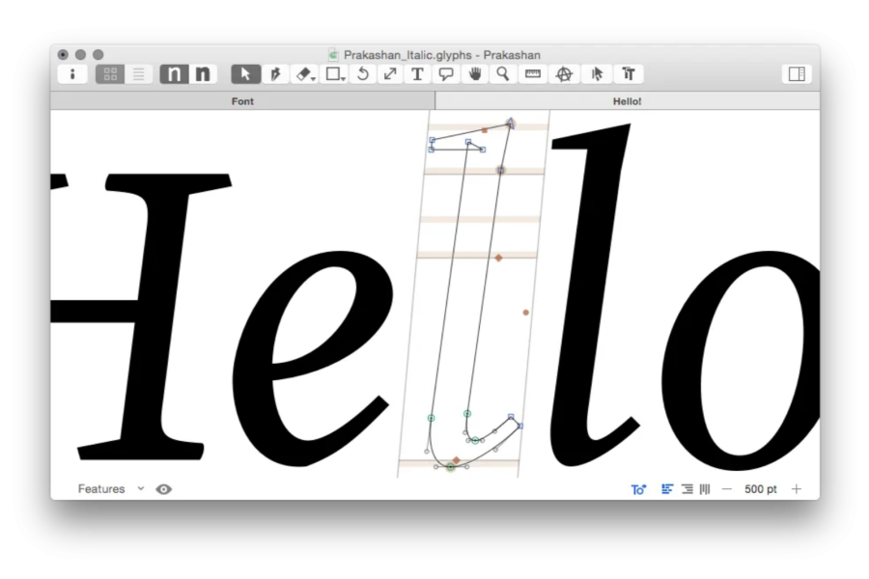Choose the Eraser tool
The height and width of the screenshot is (579, 869).
tap(304, 74)
